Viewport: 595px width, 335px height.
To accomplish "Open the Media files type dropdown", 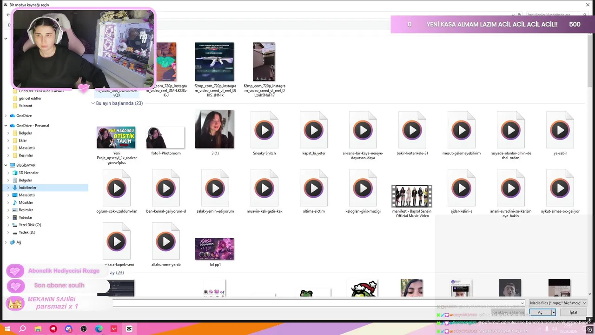I will tap(558, 303).
